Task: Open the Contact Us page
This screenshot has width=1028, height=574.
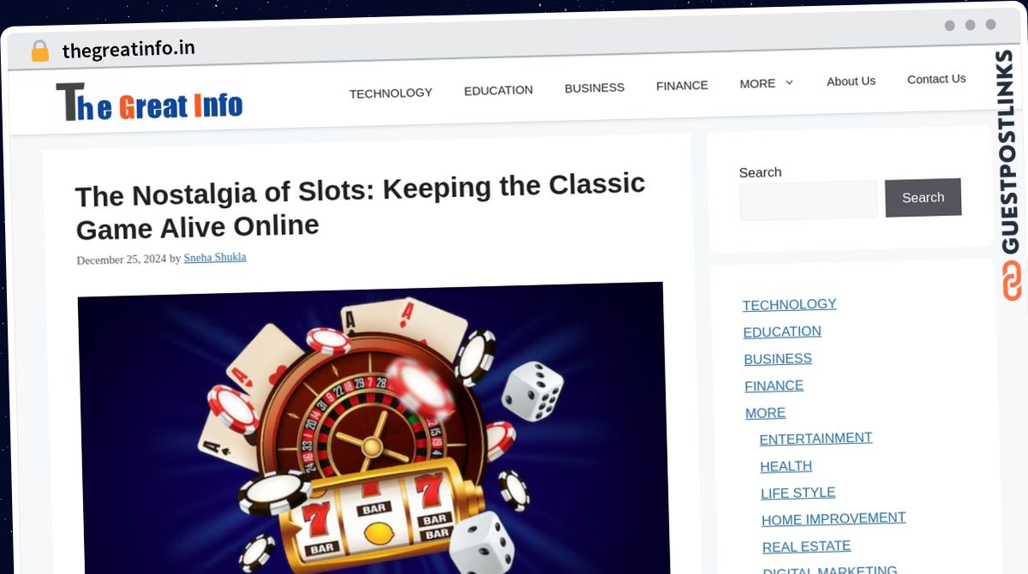Action: (x=936, y=79)
